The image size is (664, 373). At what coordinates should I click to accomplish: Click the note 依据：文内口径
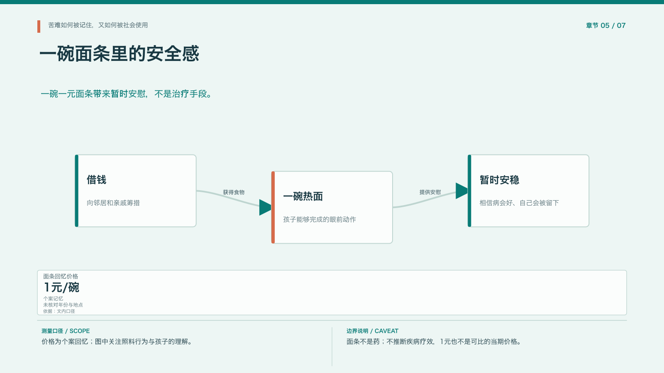pos(59,311)
